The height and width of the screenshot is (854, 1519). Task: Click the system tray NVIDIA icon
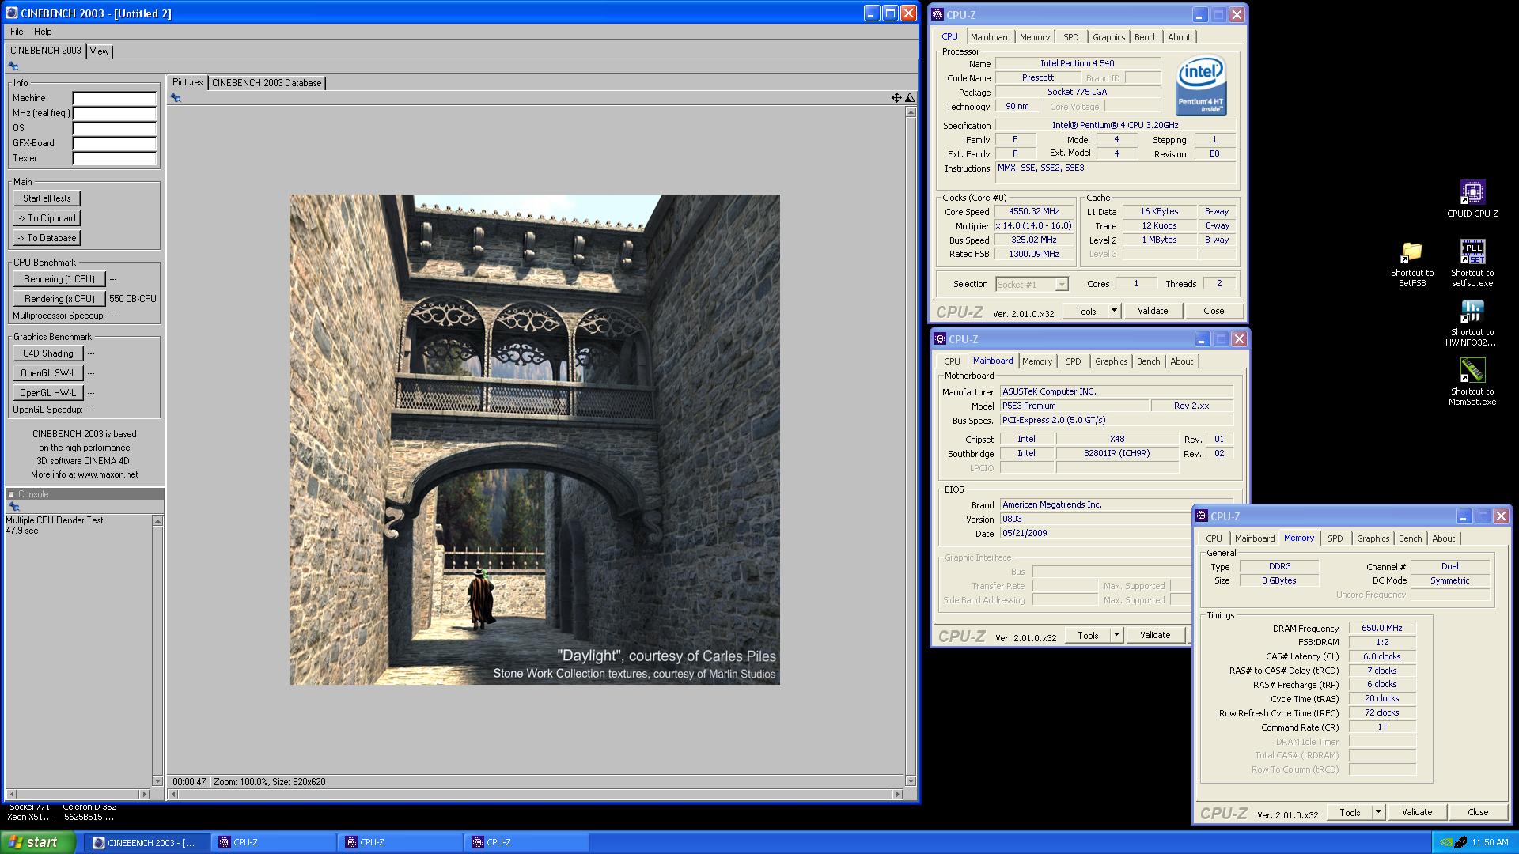coord(1445,842)
